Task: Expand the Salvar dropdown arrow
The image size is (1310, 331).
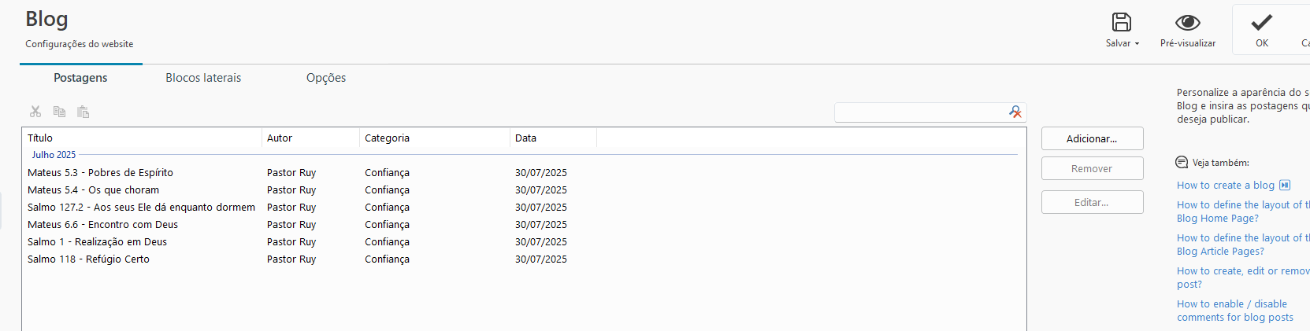Action: tap(1137, 44)
